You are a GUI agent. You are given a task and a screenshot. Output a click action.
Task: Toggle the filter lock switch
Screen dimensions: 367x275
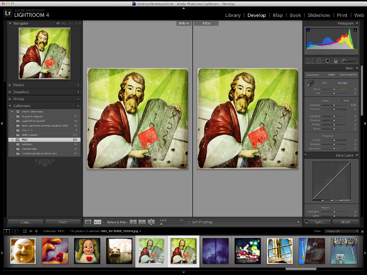(362, 231)
